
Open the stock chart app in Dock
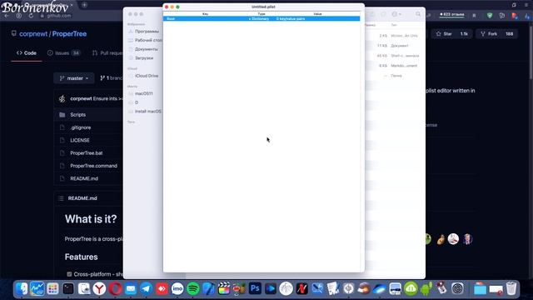(x=37, y=289)
